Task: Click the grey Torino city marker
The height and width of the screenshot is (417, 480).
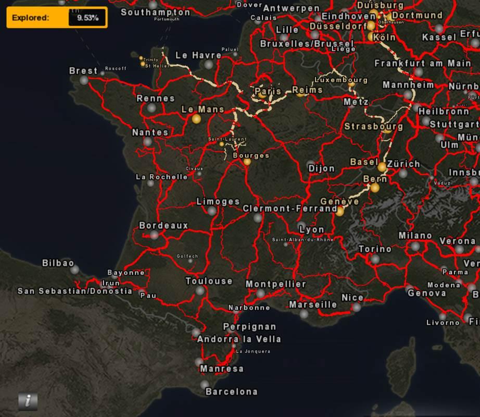Action: click(375, 259)
